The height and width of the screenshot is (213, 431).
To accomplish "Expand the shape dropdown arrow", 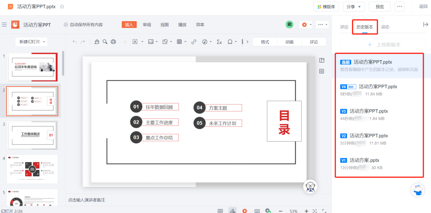I will pos(171,42).
